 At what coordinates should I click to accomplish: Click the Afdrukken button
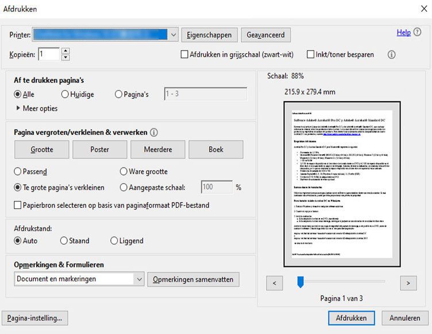point(351,318)
